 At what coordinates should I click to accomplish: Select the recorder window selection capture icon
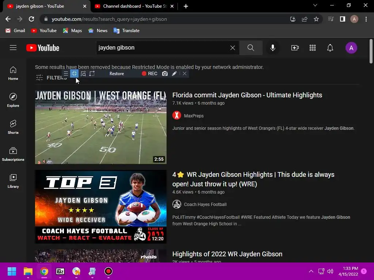(x=92, y=74)
